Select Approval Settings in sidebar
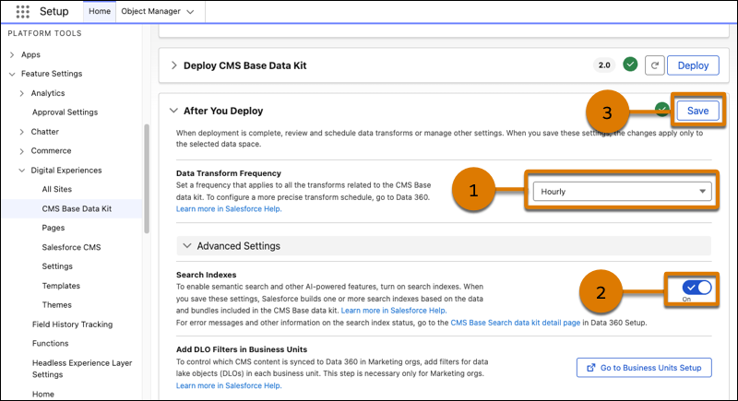Screen dimensions: 738x401 (65, 112)
